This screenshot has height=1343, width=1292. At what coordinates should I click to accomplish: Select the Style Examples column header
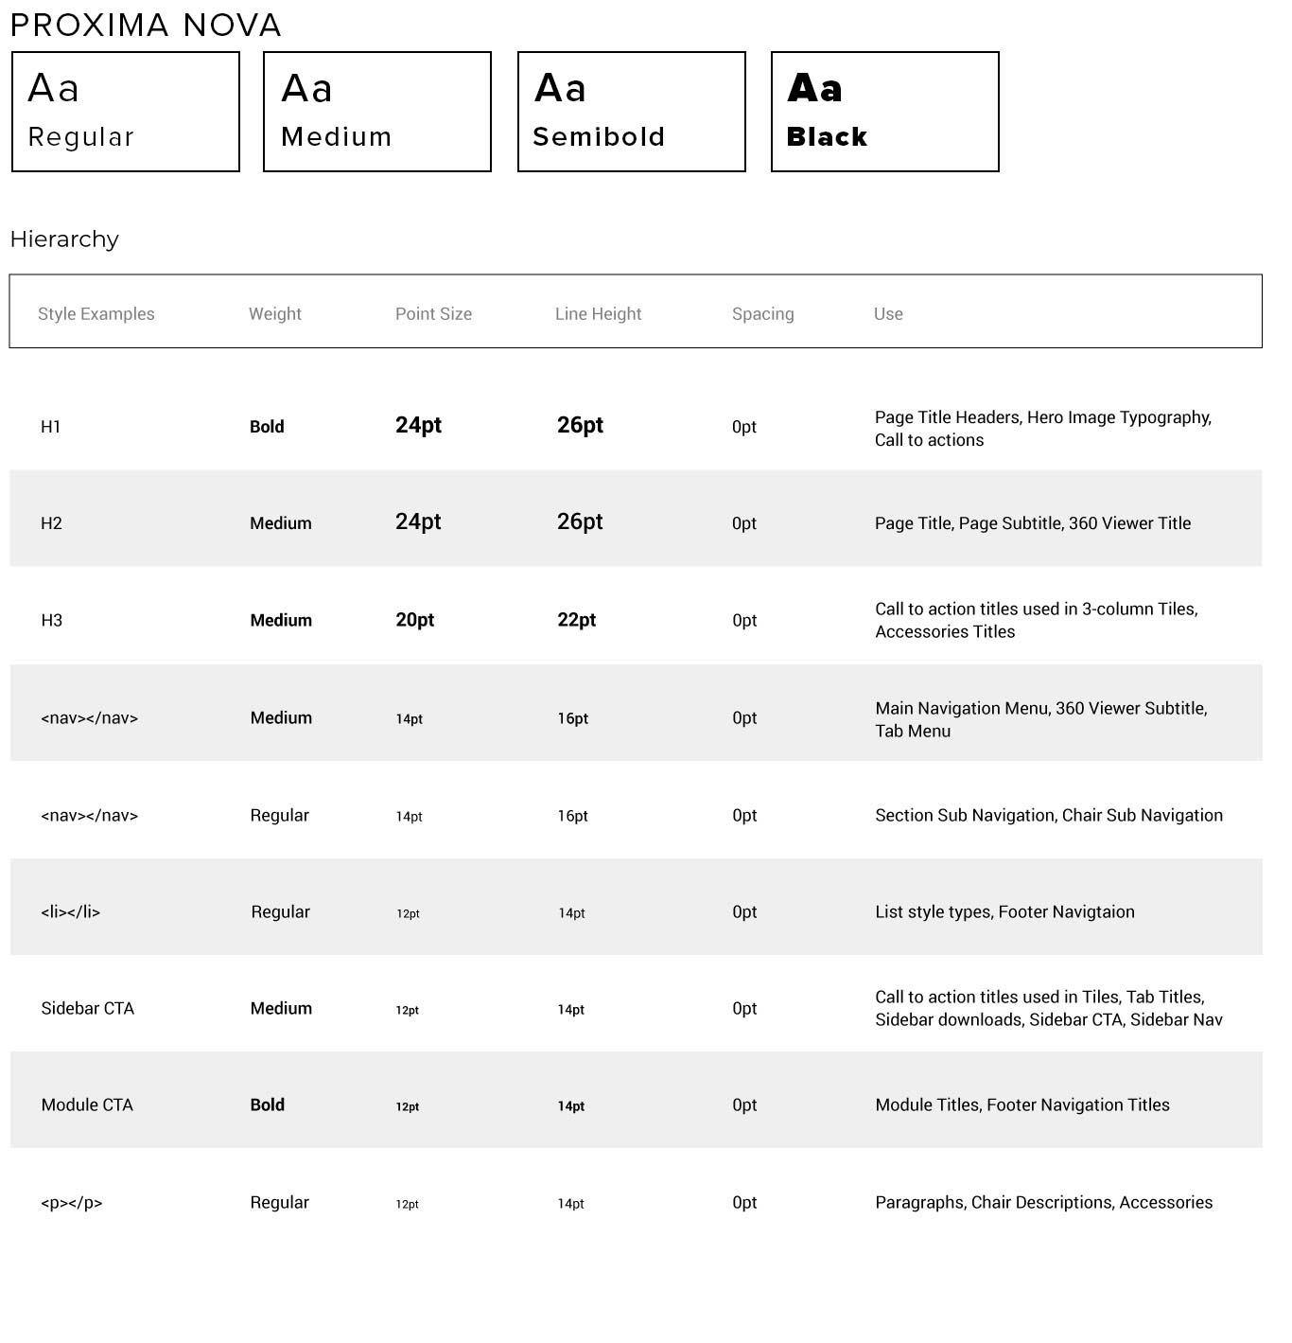point(96,314)
